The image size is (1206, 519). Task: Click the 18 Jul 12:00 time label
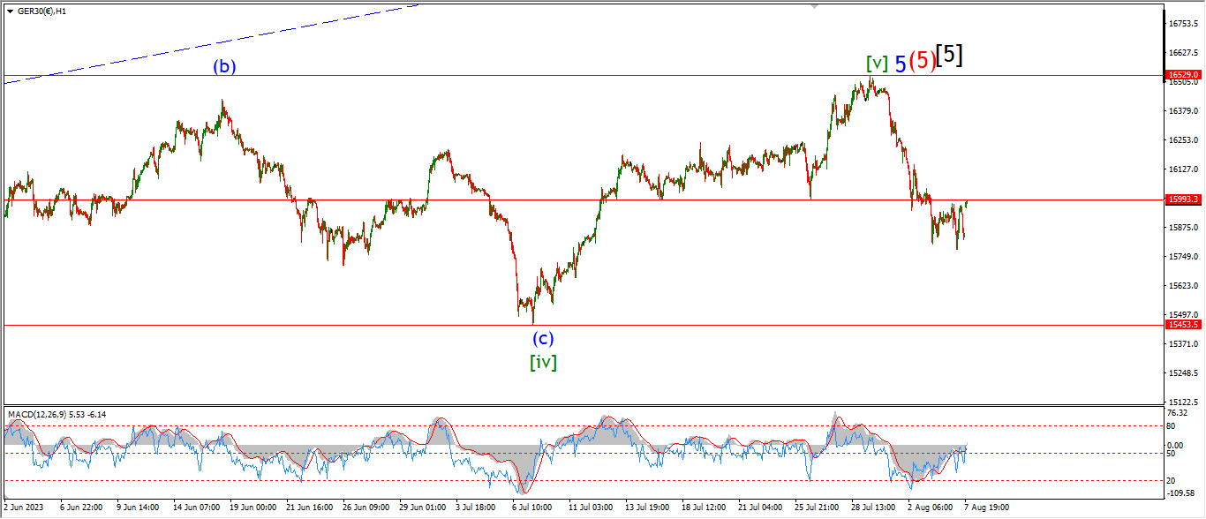[704, 508]
